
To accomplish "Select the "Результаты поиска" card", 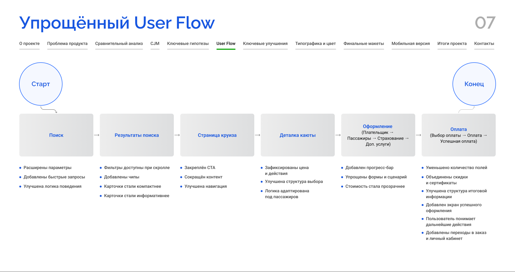I will pos(137,135).
